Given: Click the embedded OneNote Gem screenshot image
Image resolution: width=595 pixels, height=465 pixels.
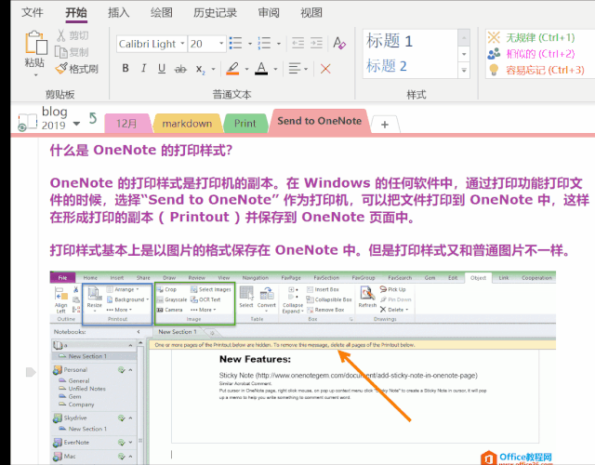Looking at the screenshot, I should 302,367.
